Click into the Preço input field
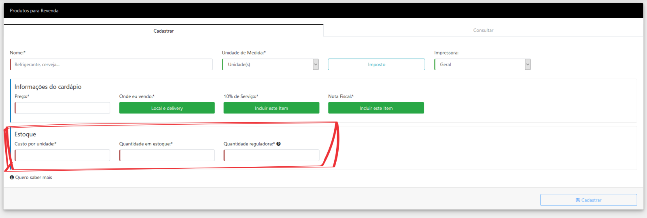The width and height of the screenshot is (647, 218). click(62, 108)
